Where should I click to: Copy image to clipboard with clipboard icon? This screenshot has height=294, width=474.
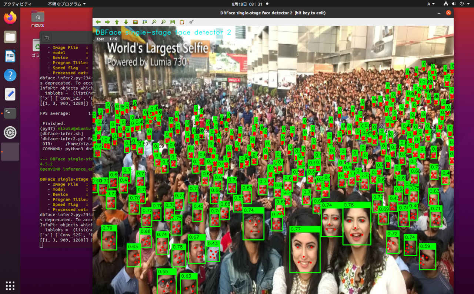pos(182,22)
